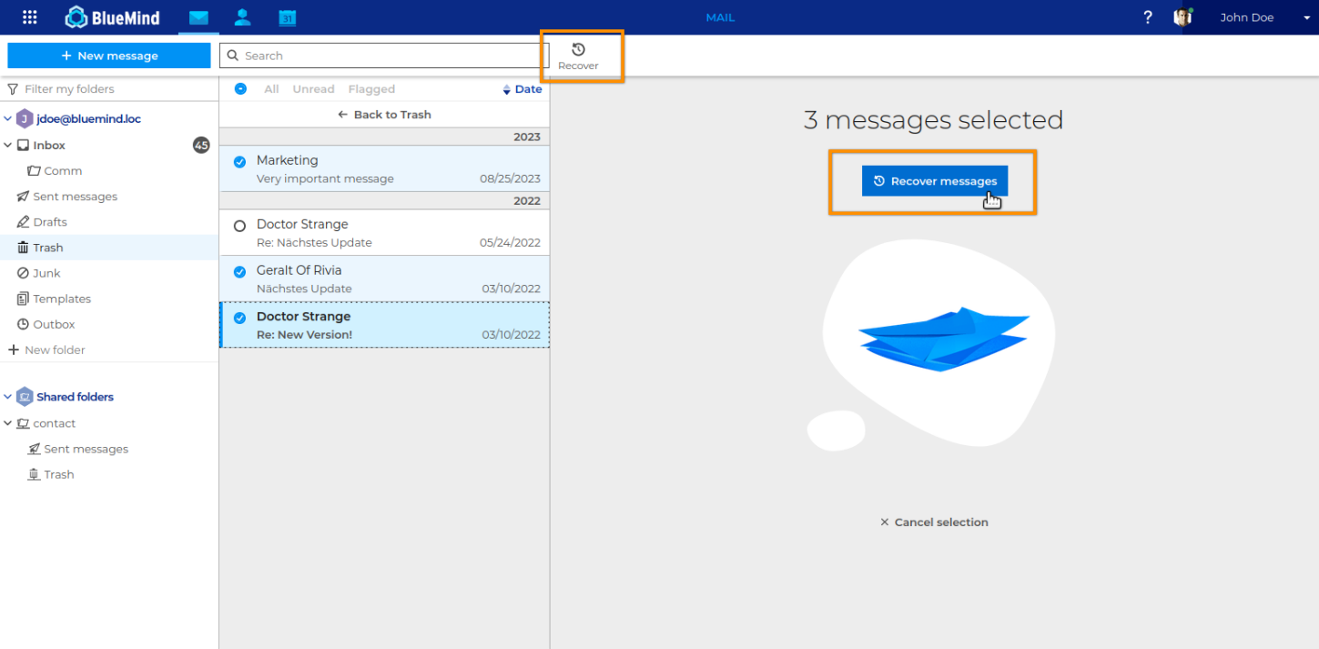Collapse the Inbox folder tree
Screen dimensions: 1319x649
[8, 145]
